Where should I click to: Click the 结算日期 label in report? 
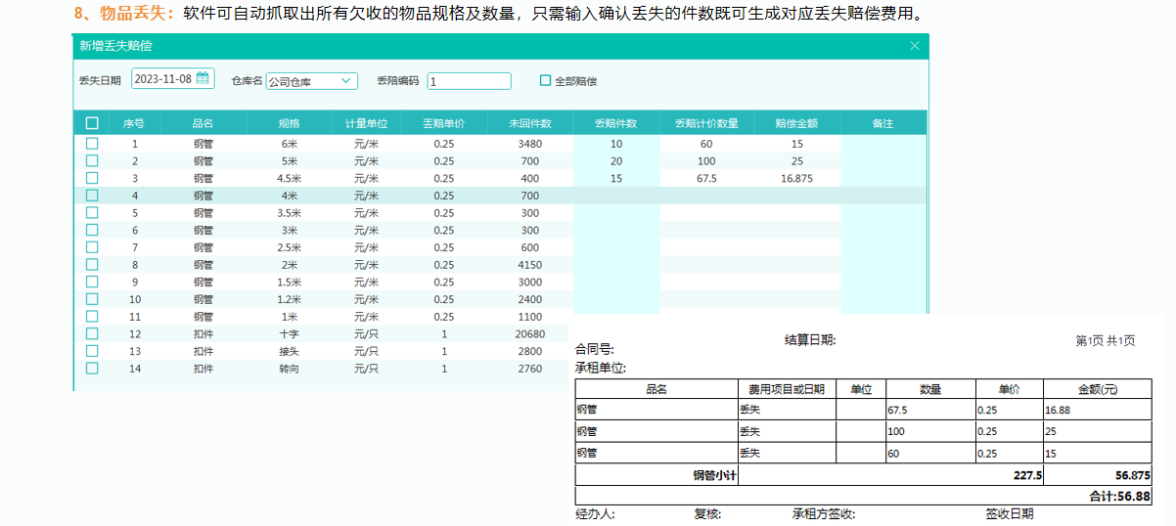pyautogui.click(x=810, y=340)
